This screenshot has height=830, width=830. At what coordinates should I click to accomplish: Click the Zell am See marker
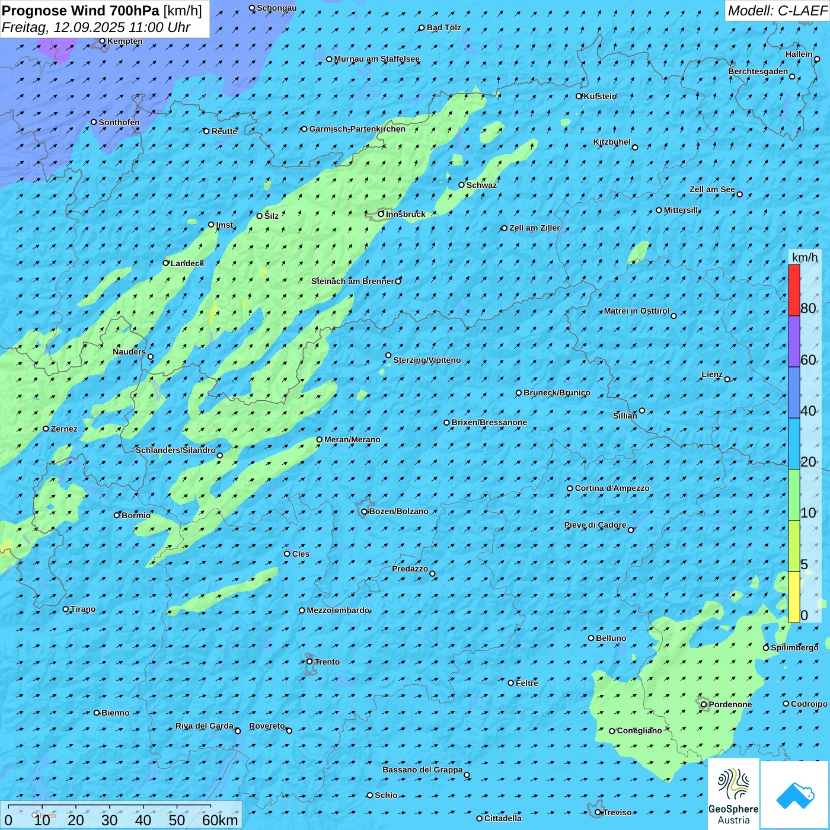pos(739,194)
